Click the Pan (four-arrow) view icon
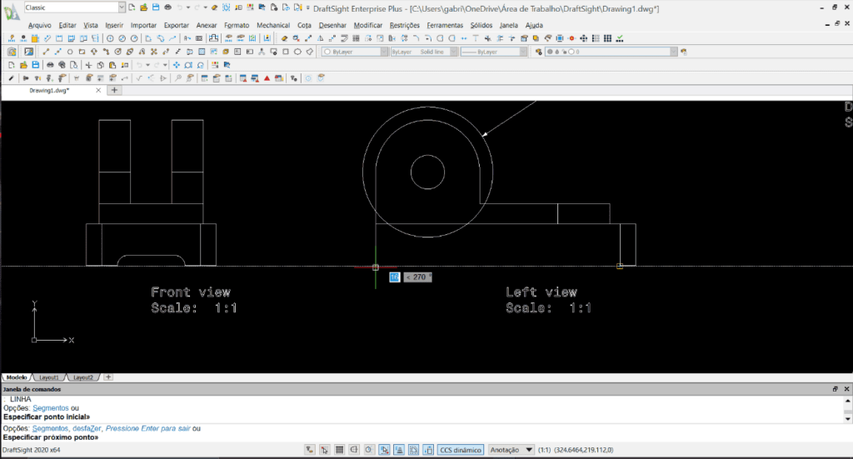This screenshot has height=459, width=853. pos(177,65)
